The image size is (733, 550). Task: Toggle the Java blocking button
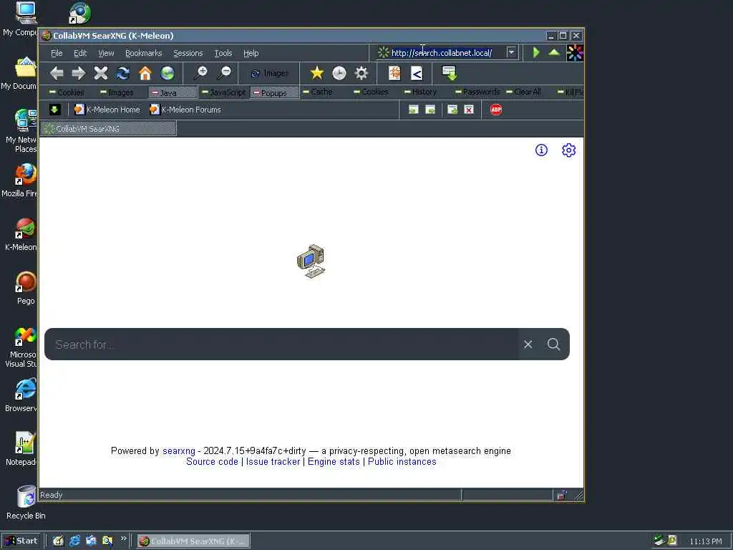pyautogui.click(x=173, y=92)
